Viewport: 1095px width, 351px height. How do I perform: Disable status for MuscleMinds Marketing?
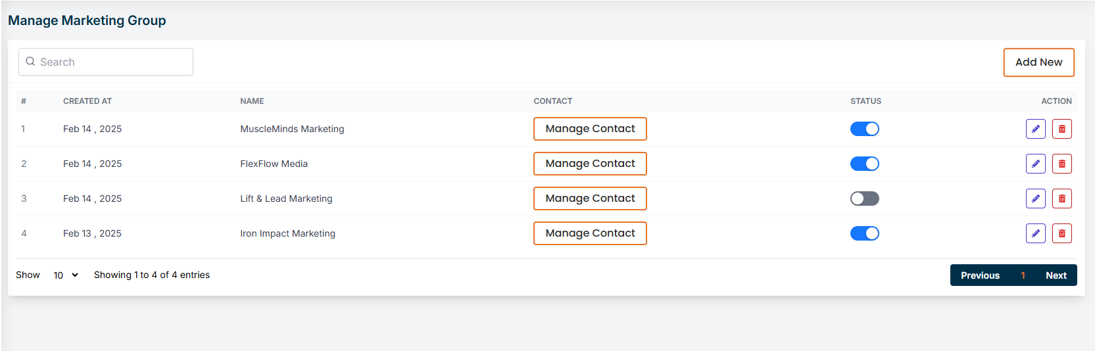[864, 129]
